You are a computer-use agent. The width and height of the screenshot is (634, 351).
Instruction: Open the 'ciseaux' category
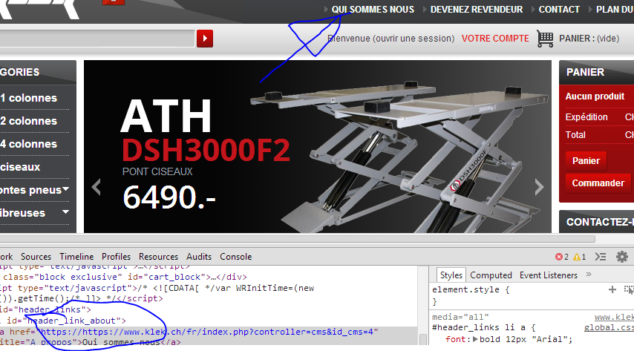tap(20, 167)
